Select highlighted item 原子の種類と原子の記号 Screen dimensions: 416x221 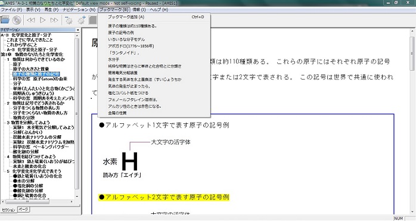[36, 74]
